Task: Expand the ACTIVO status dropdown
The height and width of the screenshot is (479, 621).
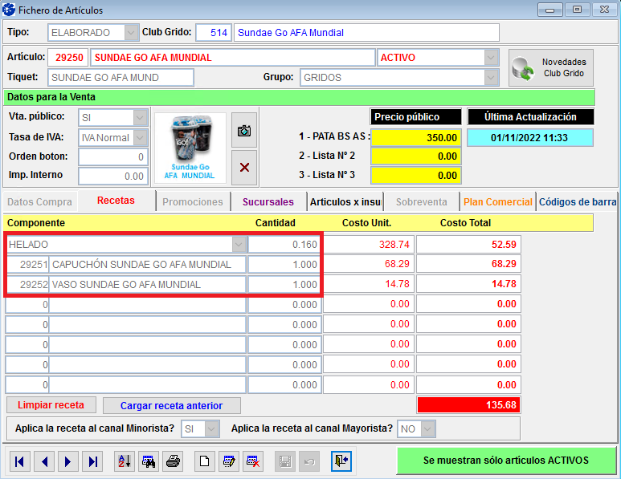Action: point(491,57)
